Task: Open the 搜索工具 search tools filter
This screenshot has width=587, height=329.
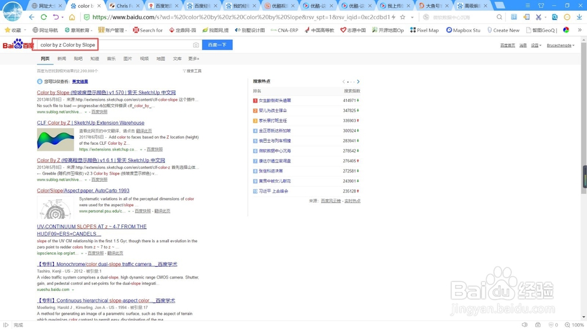Action: click(192, 71)
